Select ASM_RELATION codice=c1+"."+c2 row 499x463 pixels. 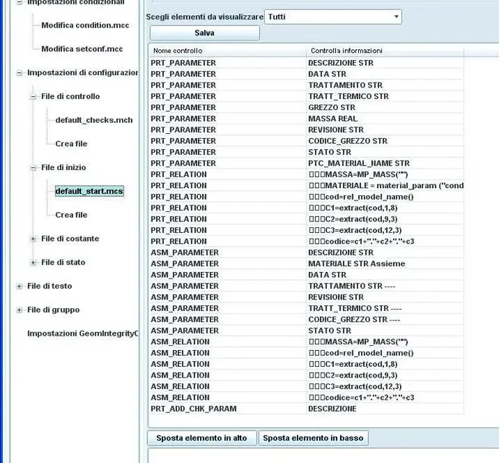pyautogui.click(x=306, y=398)
